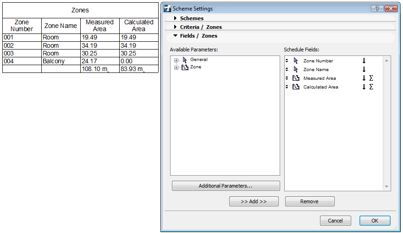Select cell 001 in the Zones table

click(22, 37)
